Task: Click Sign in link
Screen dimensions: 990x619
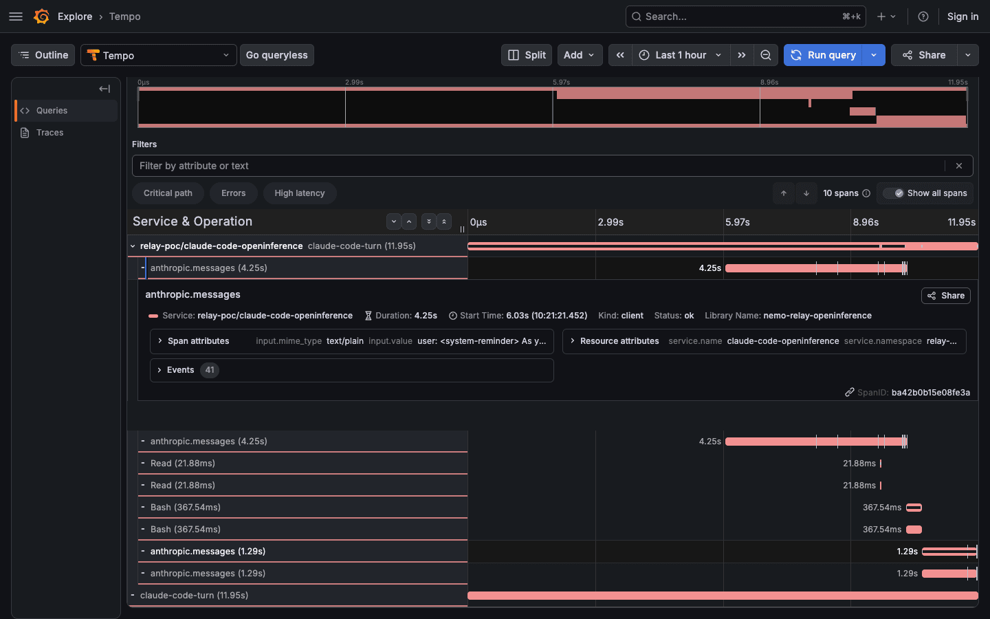Action: tap(962, 17)
